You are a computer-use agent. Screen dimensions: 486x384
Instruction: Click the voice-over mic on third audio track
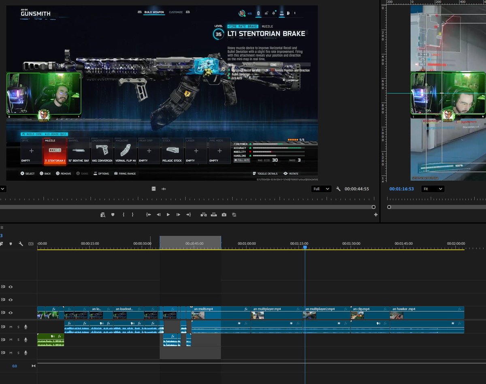[x=26, y=353]
